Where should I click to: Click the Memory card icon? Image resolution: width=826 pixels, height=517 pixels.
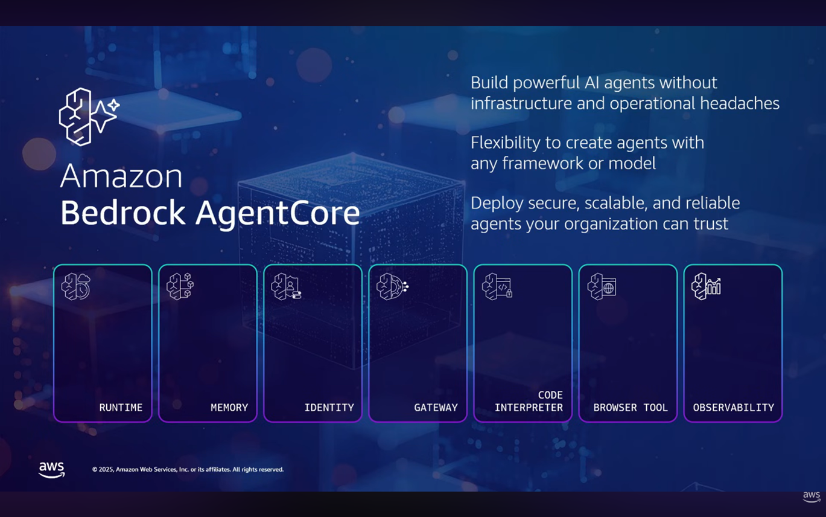click(180, 286)
